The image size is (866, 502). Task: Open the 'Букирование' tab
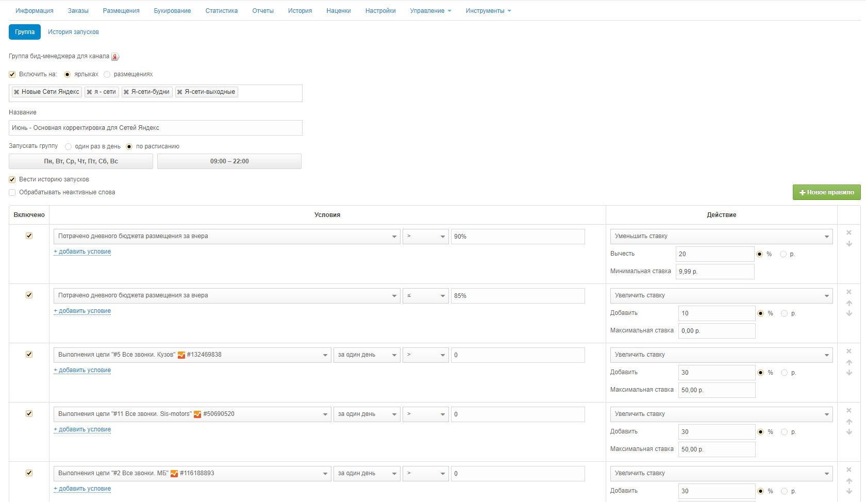click(x=172, y=11)
